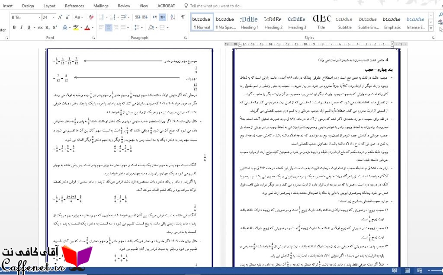Open the Change Case Aa dropdown
Viewport: 443px width, 275px height.
[79, 17]
